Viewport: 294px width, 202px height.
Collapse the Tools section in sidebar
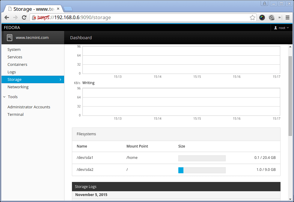[x=4, y=97]
